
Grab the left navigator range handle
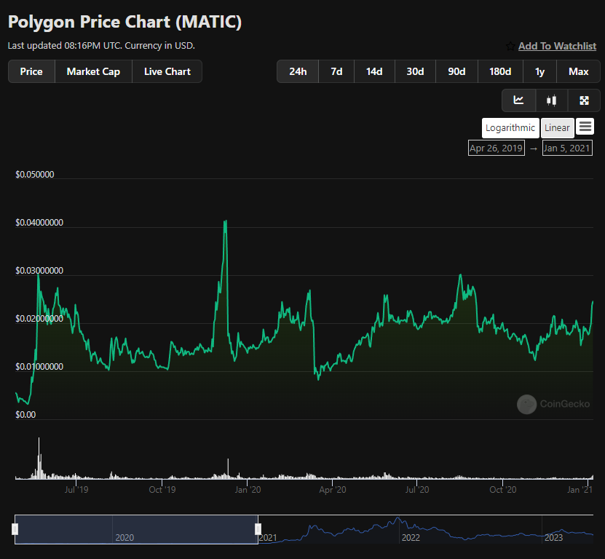point(15,529)
